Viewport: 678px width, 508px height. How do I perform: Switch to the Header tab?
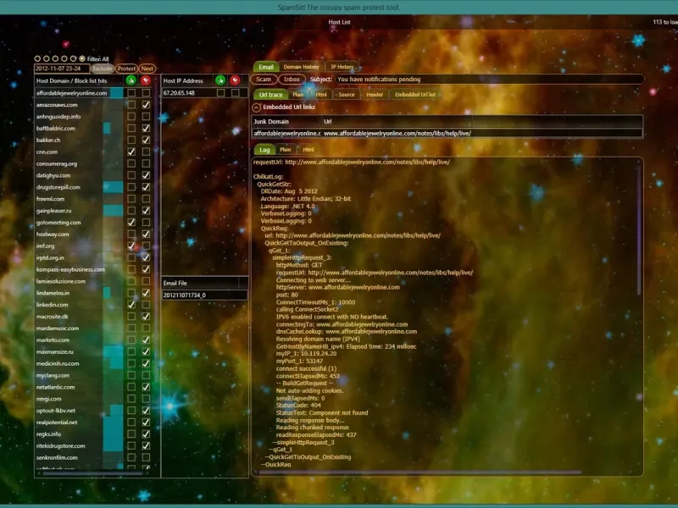click(x=375, y=95)
